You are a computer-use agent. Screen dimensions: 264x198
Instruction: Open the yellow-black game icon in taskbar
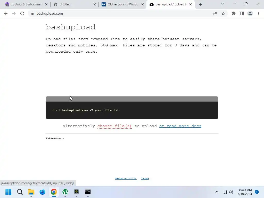coord(76,192)
